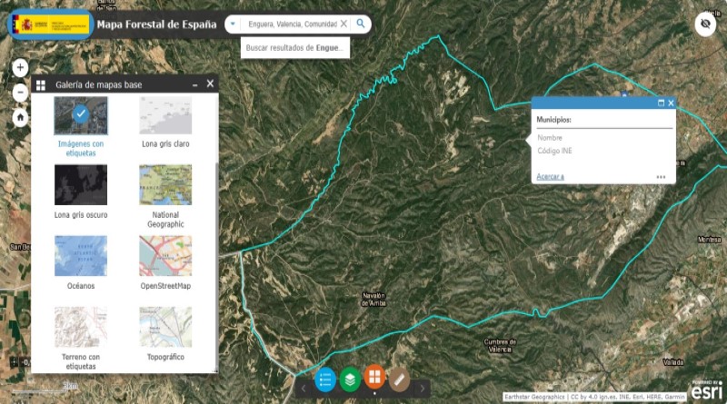This screenshot has width=727, height=404.
Task: Show next widgets with right chevron
Action: pos(422,389)
